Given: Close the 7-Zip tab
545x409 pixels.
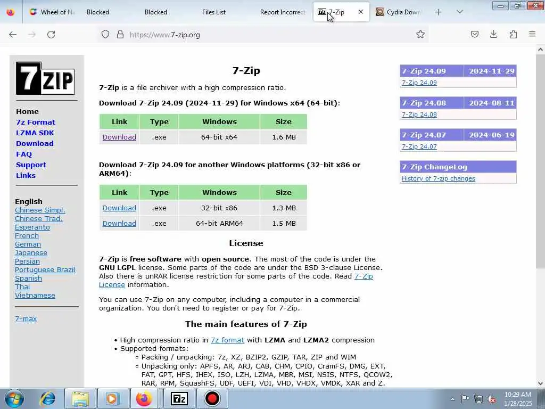Looking at the screenshot, I should click(361, 12).
